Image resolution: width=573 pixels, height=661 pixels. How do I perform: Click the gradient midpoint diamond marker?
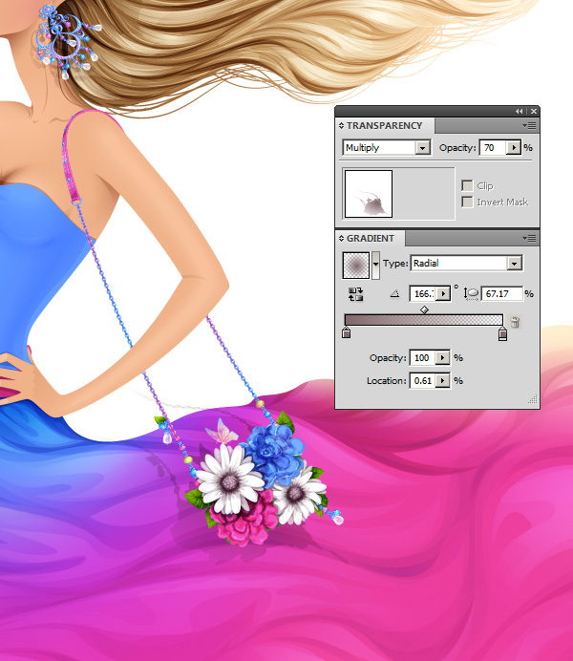coord(424,309)
